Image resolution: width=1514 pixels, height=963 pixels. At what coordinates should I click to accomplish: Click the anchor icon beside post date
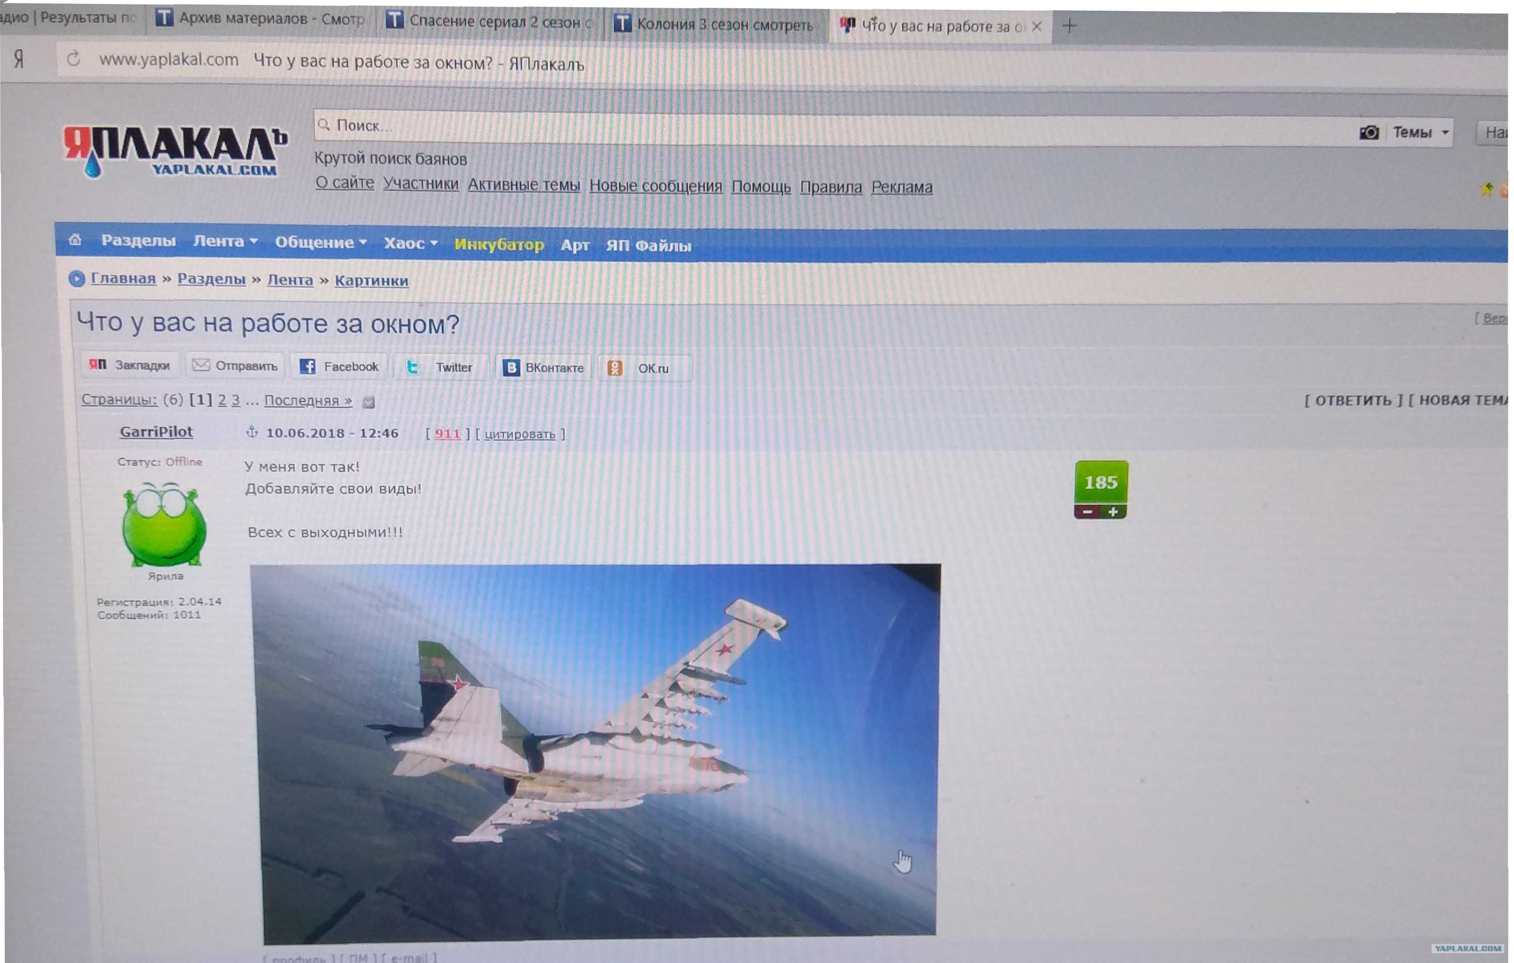pyautogui.click(x=252, y=432)
